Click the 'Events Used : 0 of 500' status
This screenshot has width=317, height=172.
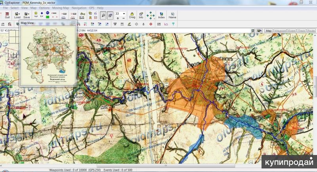tap(118, 170)
